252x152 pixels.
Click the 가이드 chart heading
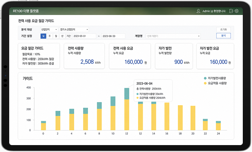(x=28, y=78)
